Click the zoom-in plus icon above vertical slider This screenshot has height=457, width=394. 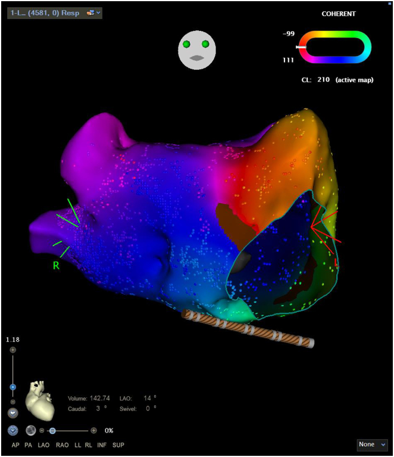[12, 350]
